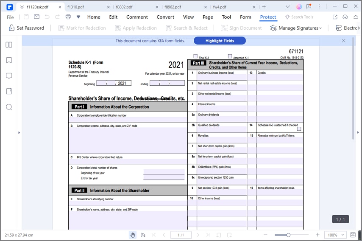
Task: Click the share external link icon
Action: click(x=335, y=17)
